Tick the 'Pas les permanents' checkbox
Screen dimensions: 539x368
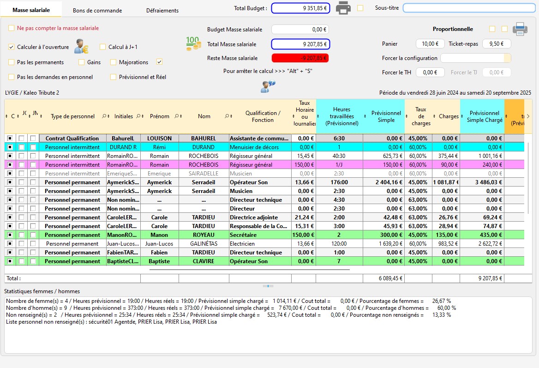(12, 62)
